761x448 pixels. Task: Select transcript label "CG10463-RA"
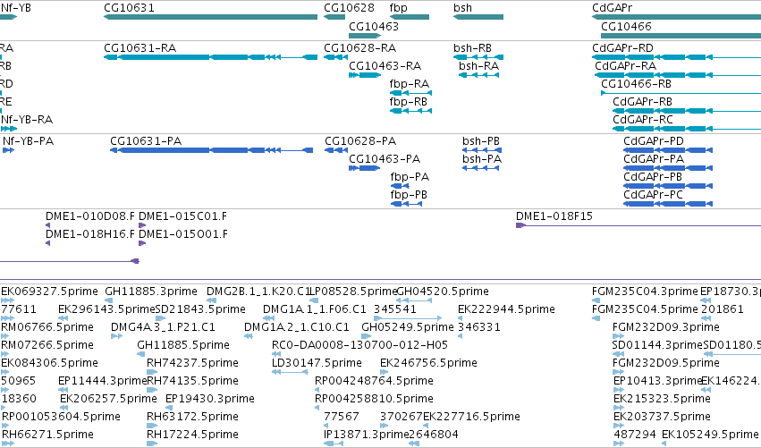coord(385,66)
